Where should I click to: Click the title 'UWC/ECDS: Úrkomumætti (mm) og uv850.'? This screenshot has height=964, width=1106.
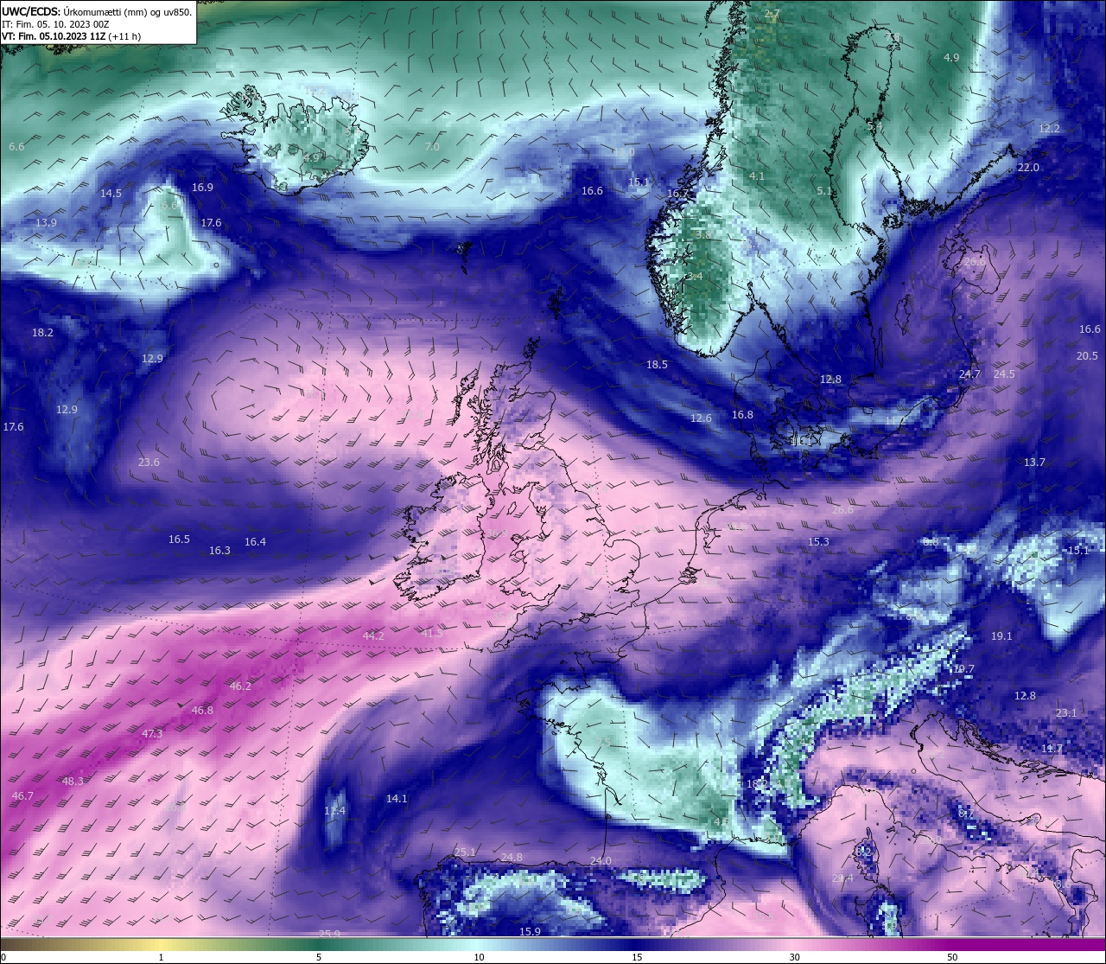[x=97, y=11]
